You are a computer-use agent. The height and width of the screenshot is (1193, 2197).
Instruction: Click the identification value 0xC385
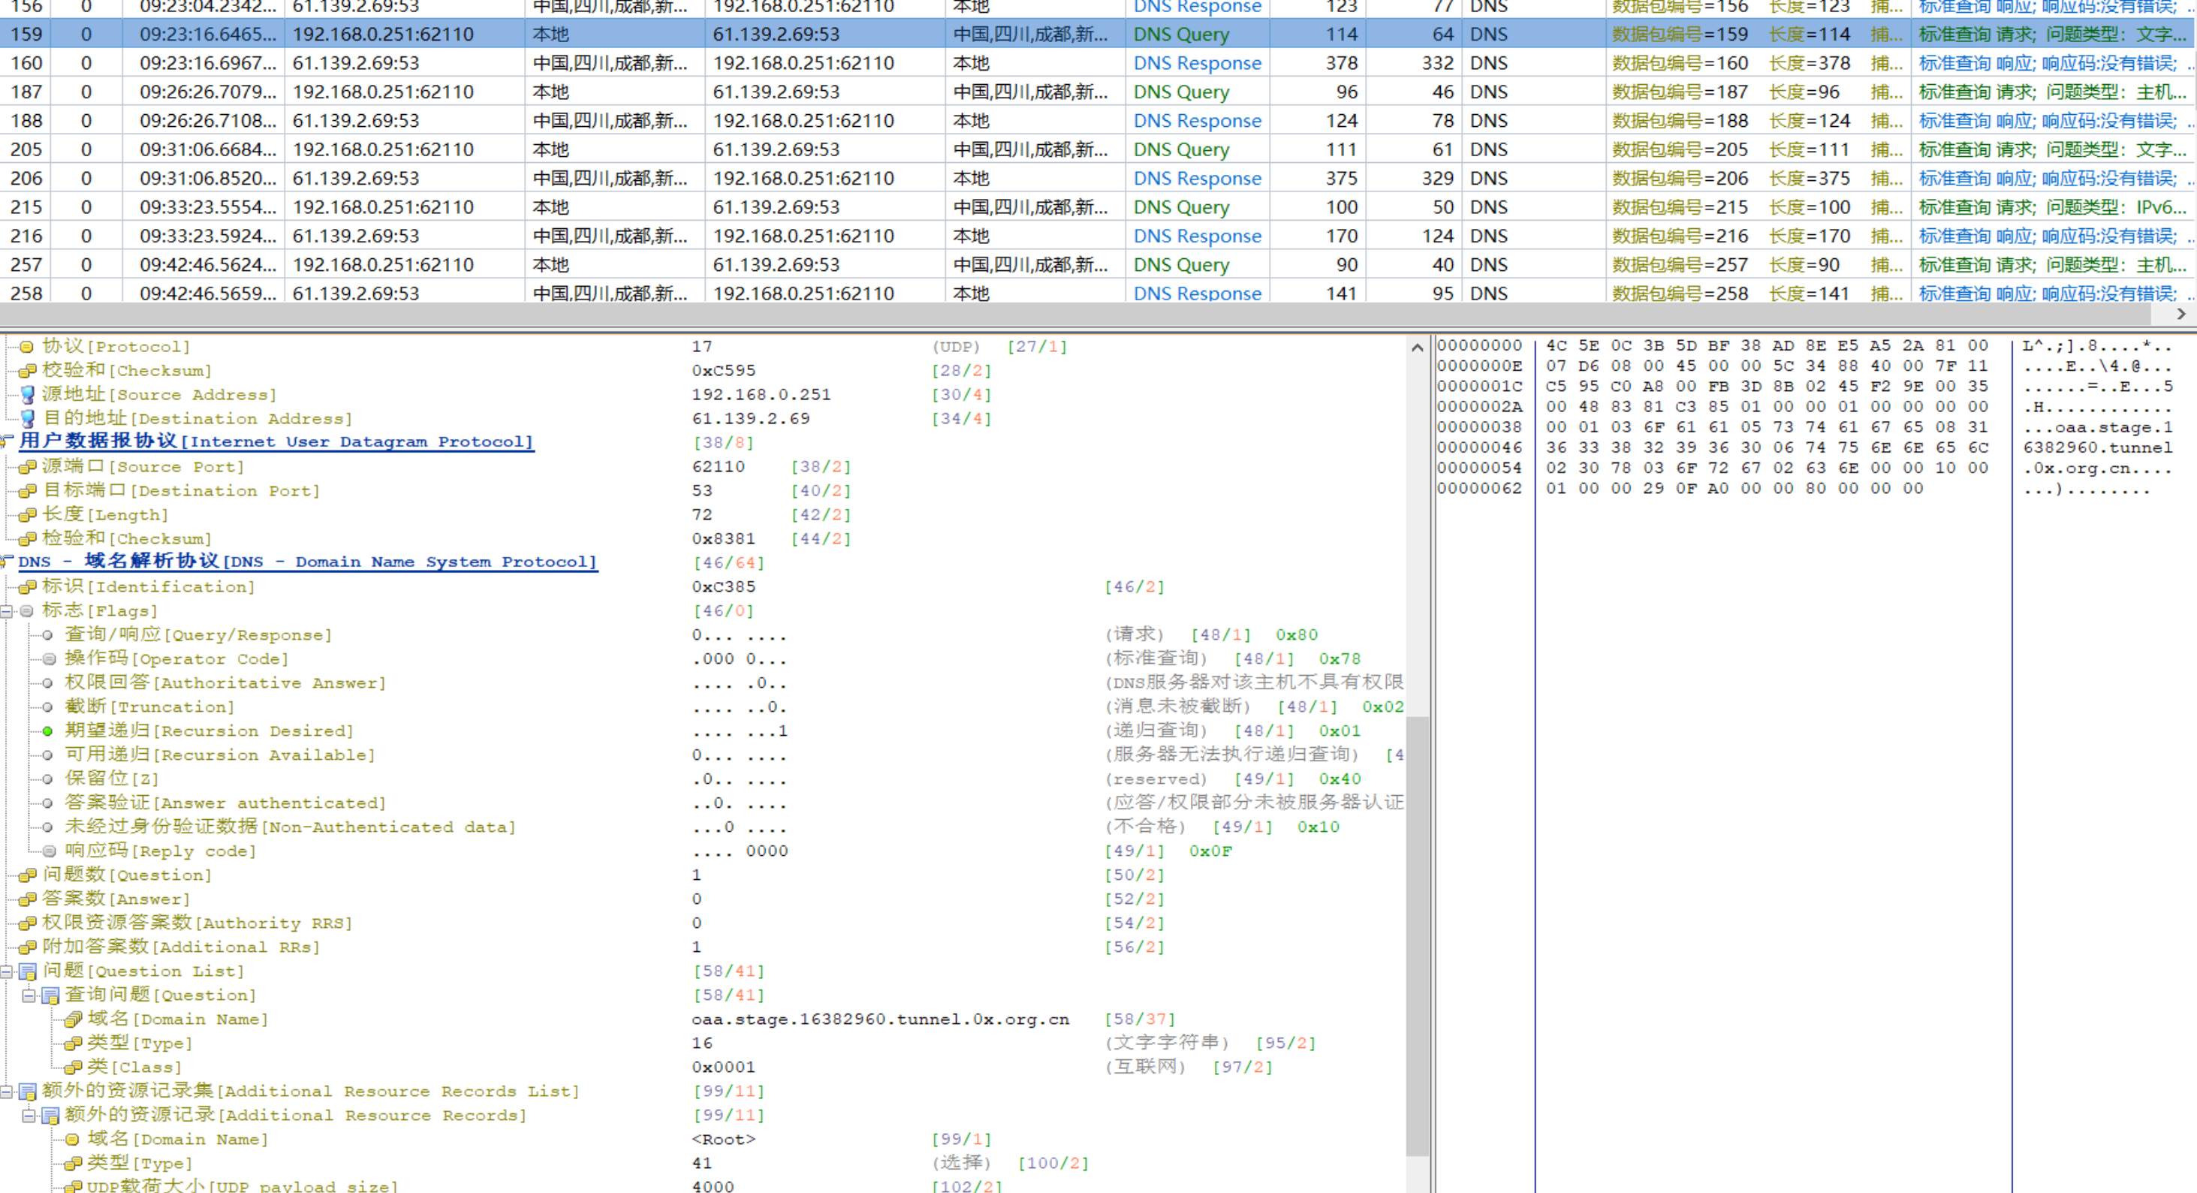pos(723,586)
